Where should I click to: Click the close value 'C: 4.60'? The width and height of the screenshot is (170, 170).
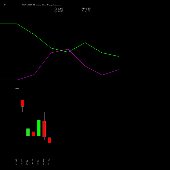(59, 9)
